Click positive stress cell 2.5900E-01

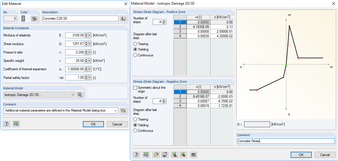222,32
